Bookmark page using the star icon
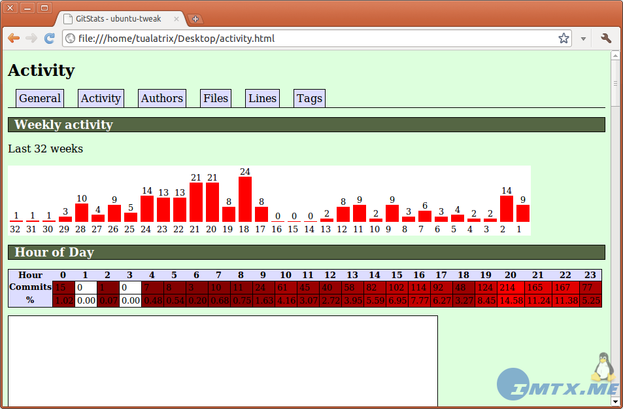 point(564,39)
